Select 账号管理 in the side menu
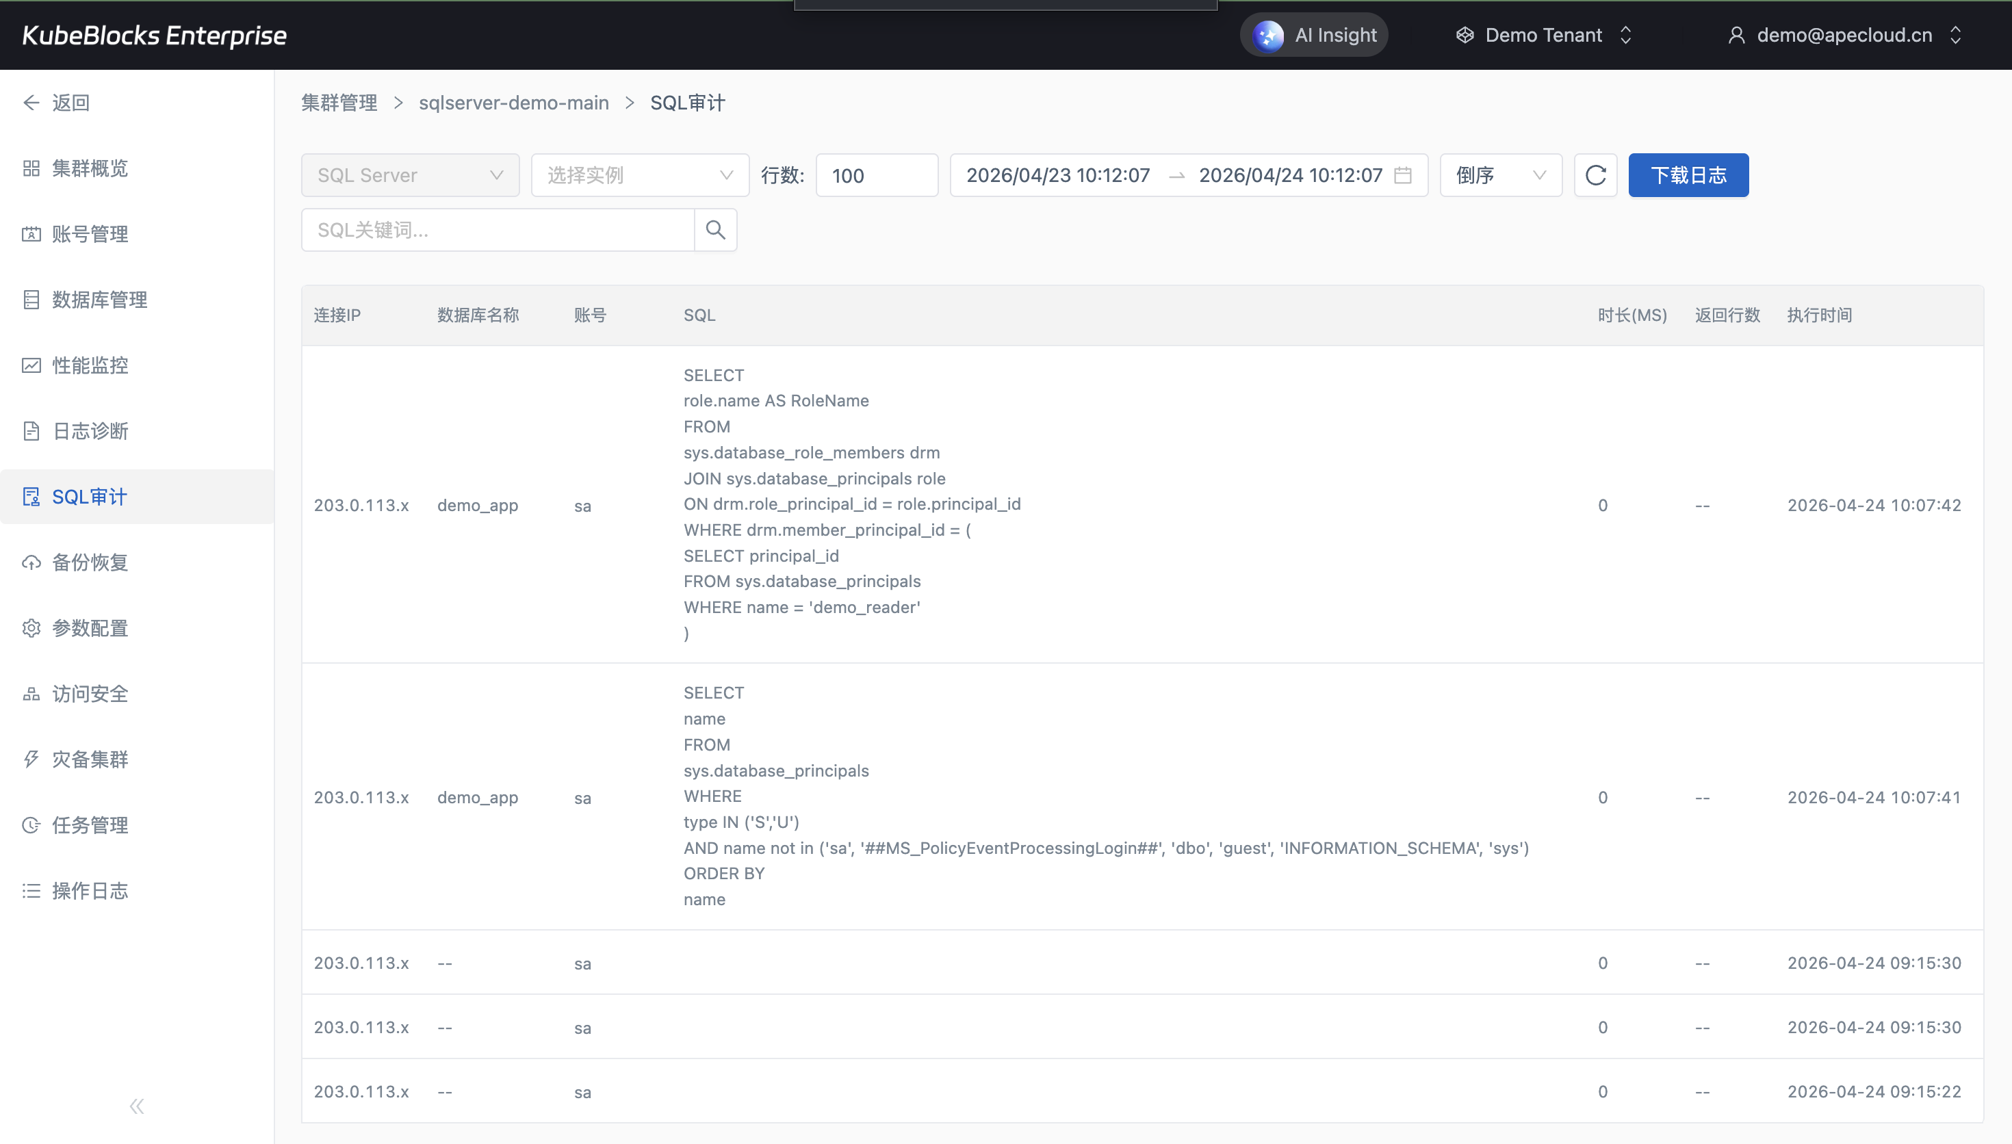This screenshot has height=1144, width=2012. pyautogui.click(x=90, y=234)
